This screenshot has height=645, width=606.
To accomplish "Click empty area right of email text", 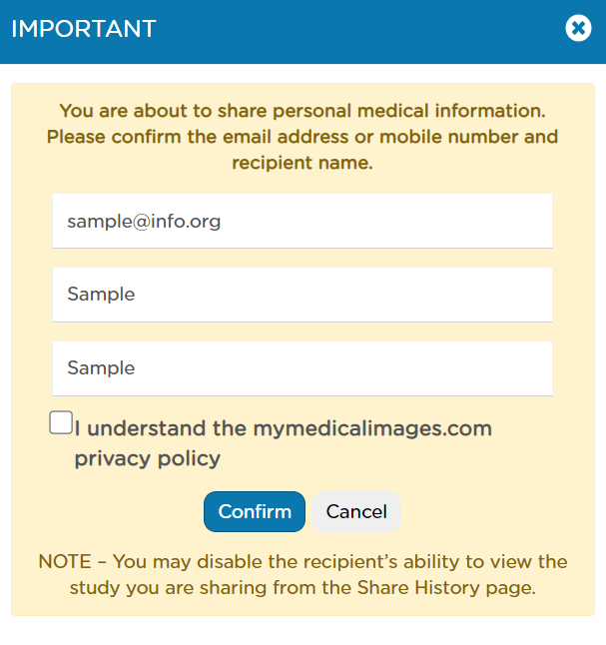I will coord(386,221).
